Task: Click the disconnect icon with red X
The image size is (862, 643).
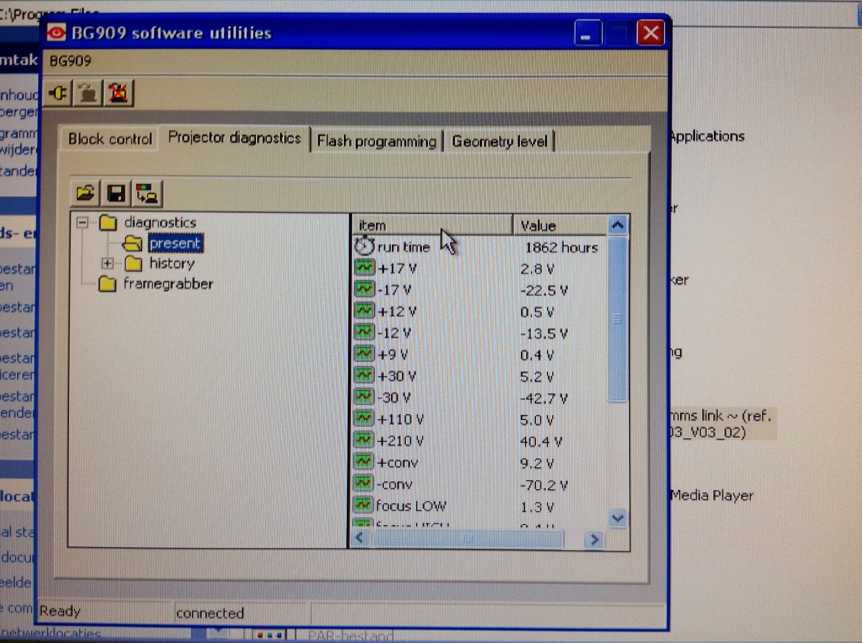Action: coord(118,93)
